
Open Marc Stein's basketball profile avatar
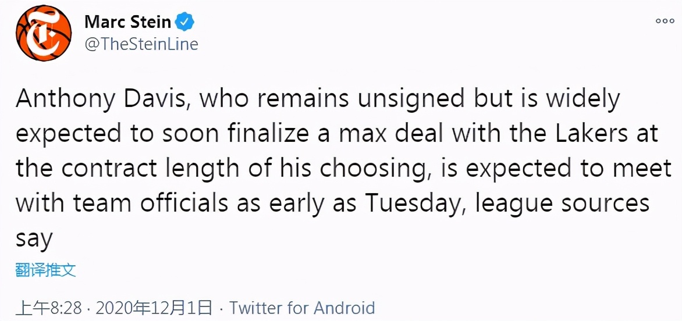coord(44,33)
